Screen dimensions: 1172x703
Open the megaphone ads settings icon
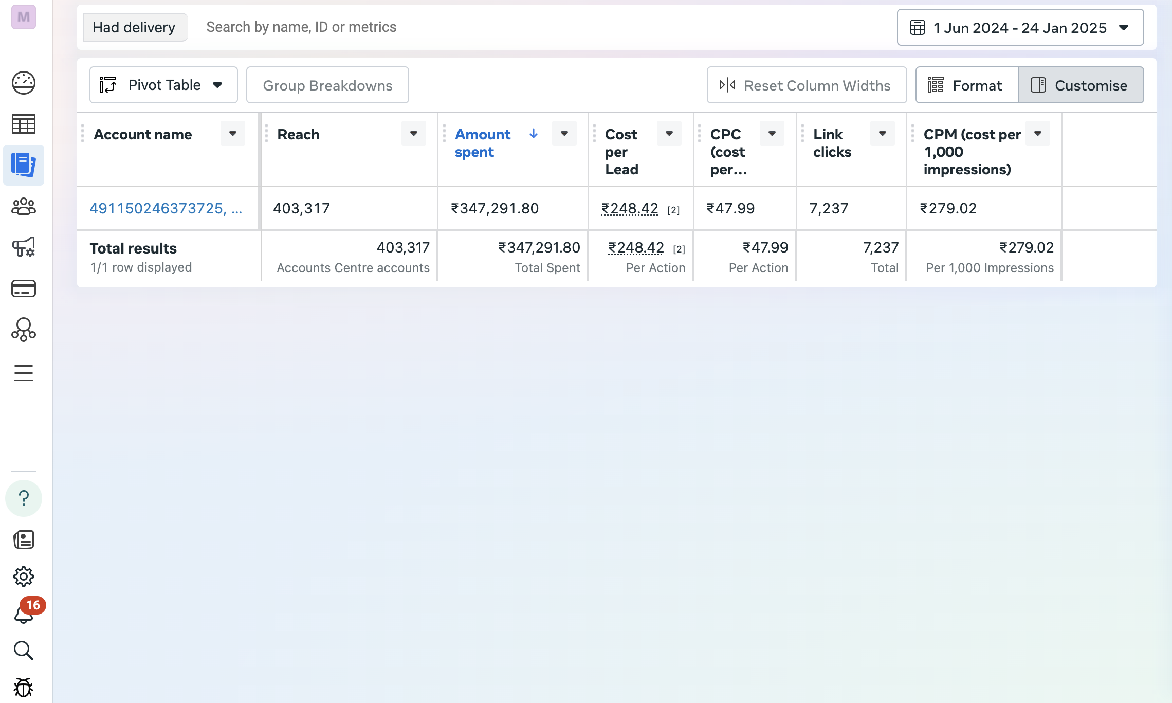(24, 247)
